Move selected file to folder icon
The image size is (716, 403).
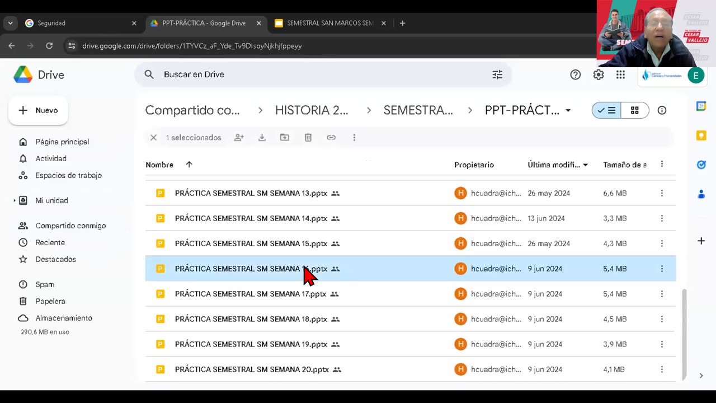tap(285, 137)
